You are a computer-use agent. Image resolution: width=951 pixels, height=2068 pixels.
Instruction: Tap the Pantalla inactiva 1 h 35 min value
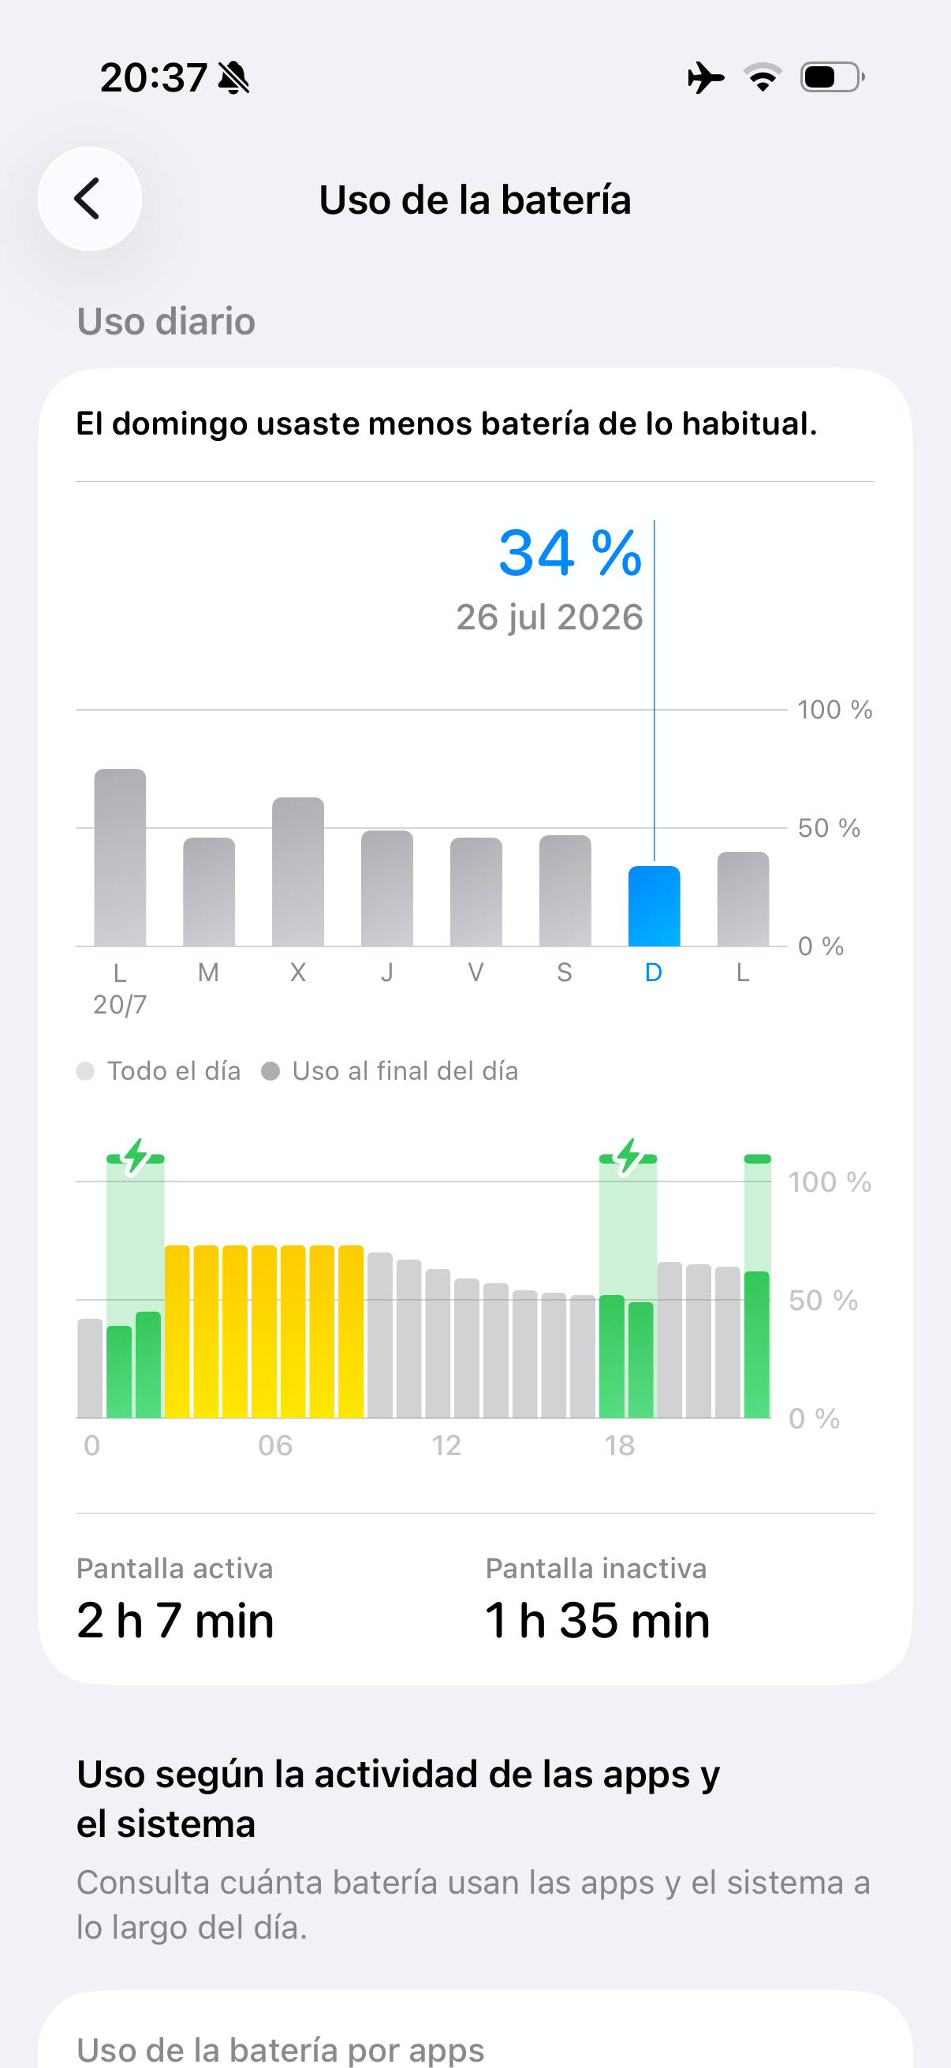point(598,1620)
